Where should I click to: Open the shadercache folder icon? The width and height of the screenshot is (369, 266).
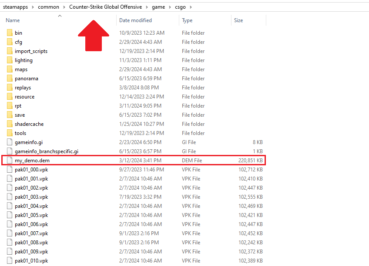[x=9, y=124]
